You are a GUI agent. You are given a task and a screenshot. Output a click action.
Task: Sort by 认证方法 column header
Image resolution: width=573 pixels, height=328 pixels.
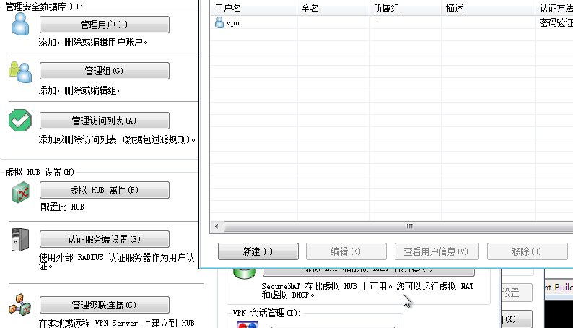[x=554, y=8]
